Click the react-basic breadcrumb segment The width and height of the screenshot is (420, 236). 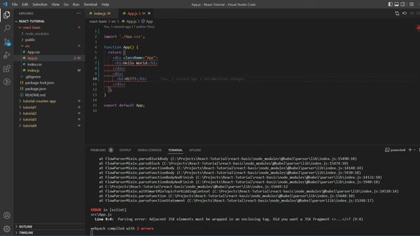98,22
